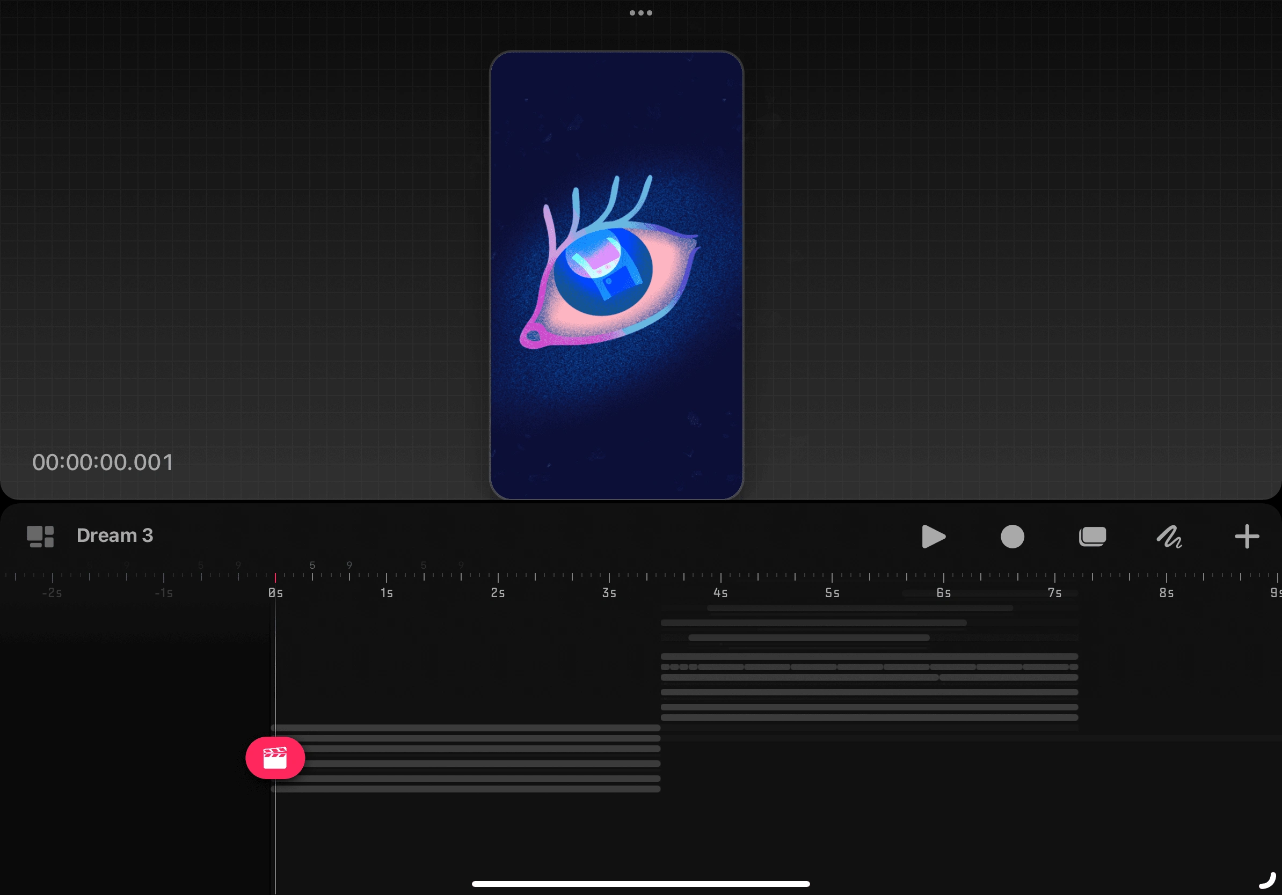Click the 4s label on timeline ruler
Image resolution: width=1282 pixels, height=895 pixels.
720,592
